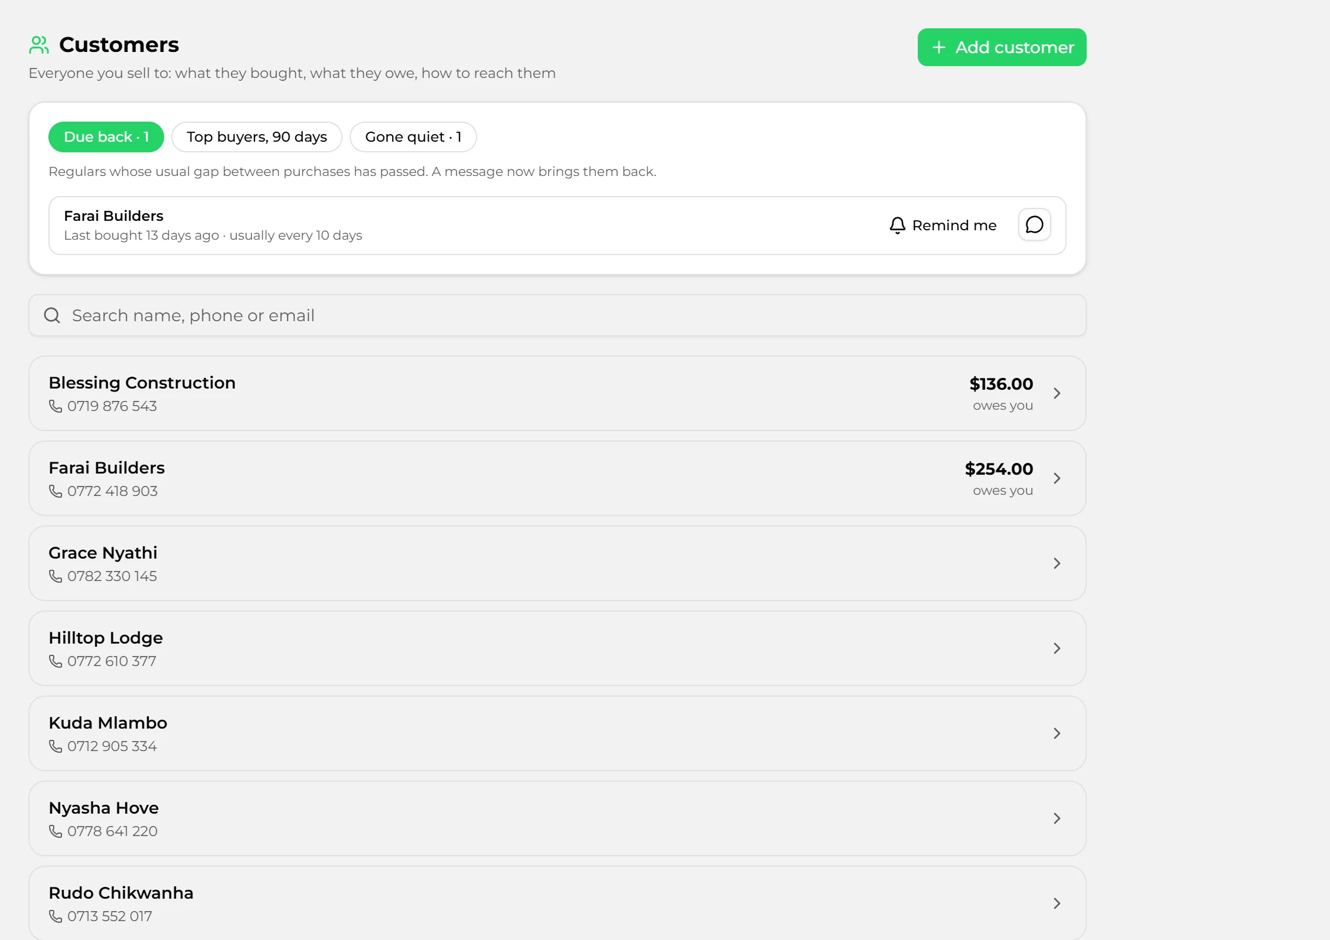Open the Grace Nyathi row chevron
The image size is (1330, 940).
[1057, 563]
